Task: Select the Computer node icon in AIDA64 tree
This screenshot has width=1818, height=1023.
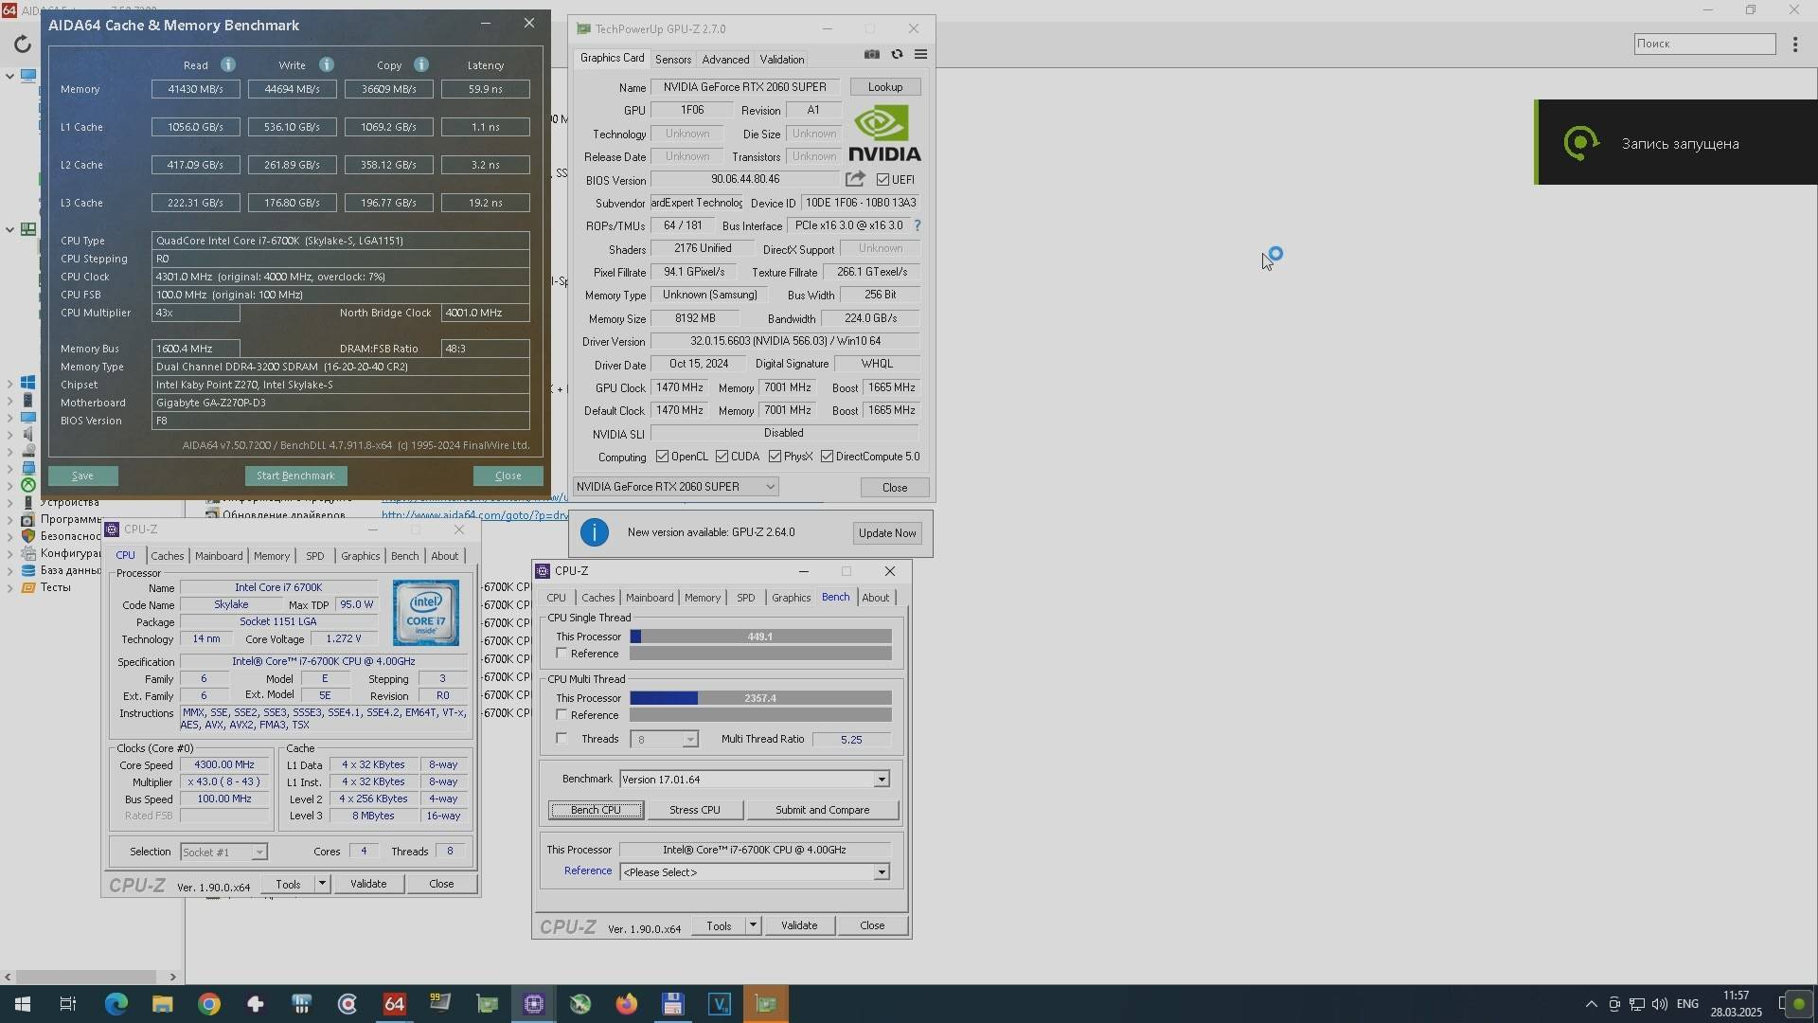Action: (28, 76)
